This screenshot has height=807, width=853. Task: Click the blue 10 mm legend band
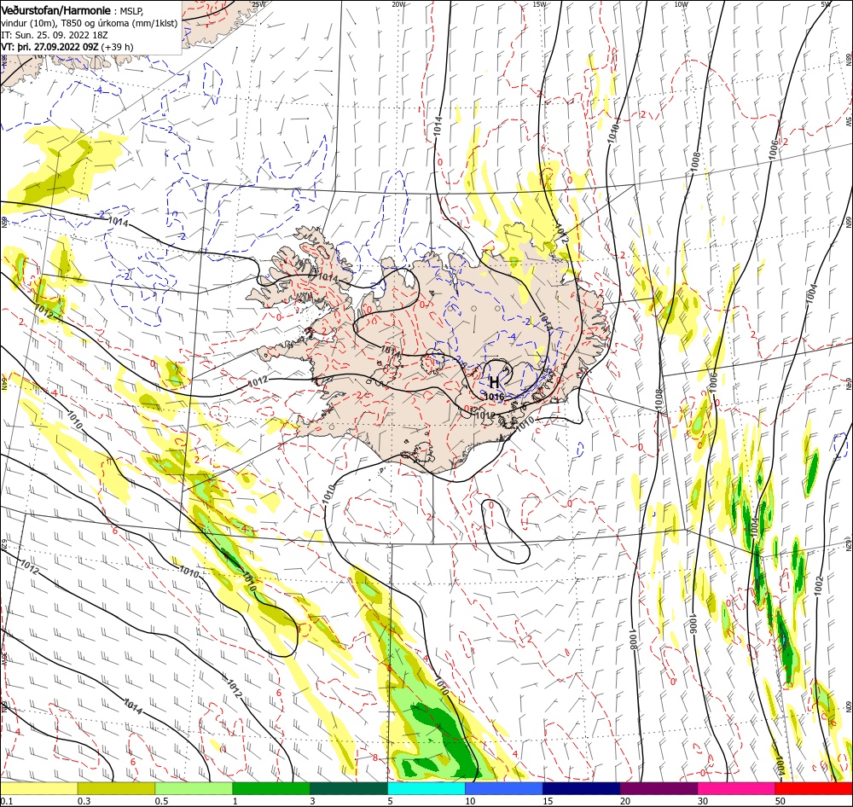point(504,788)
